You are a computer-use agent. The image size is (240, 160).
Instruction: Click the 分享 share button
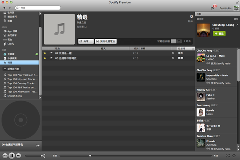click(86, 41)
